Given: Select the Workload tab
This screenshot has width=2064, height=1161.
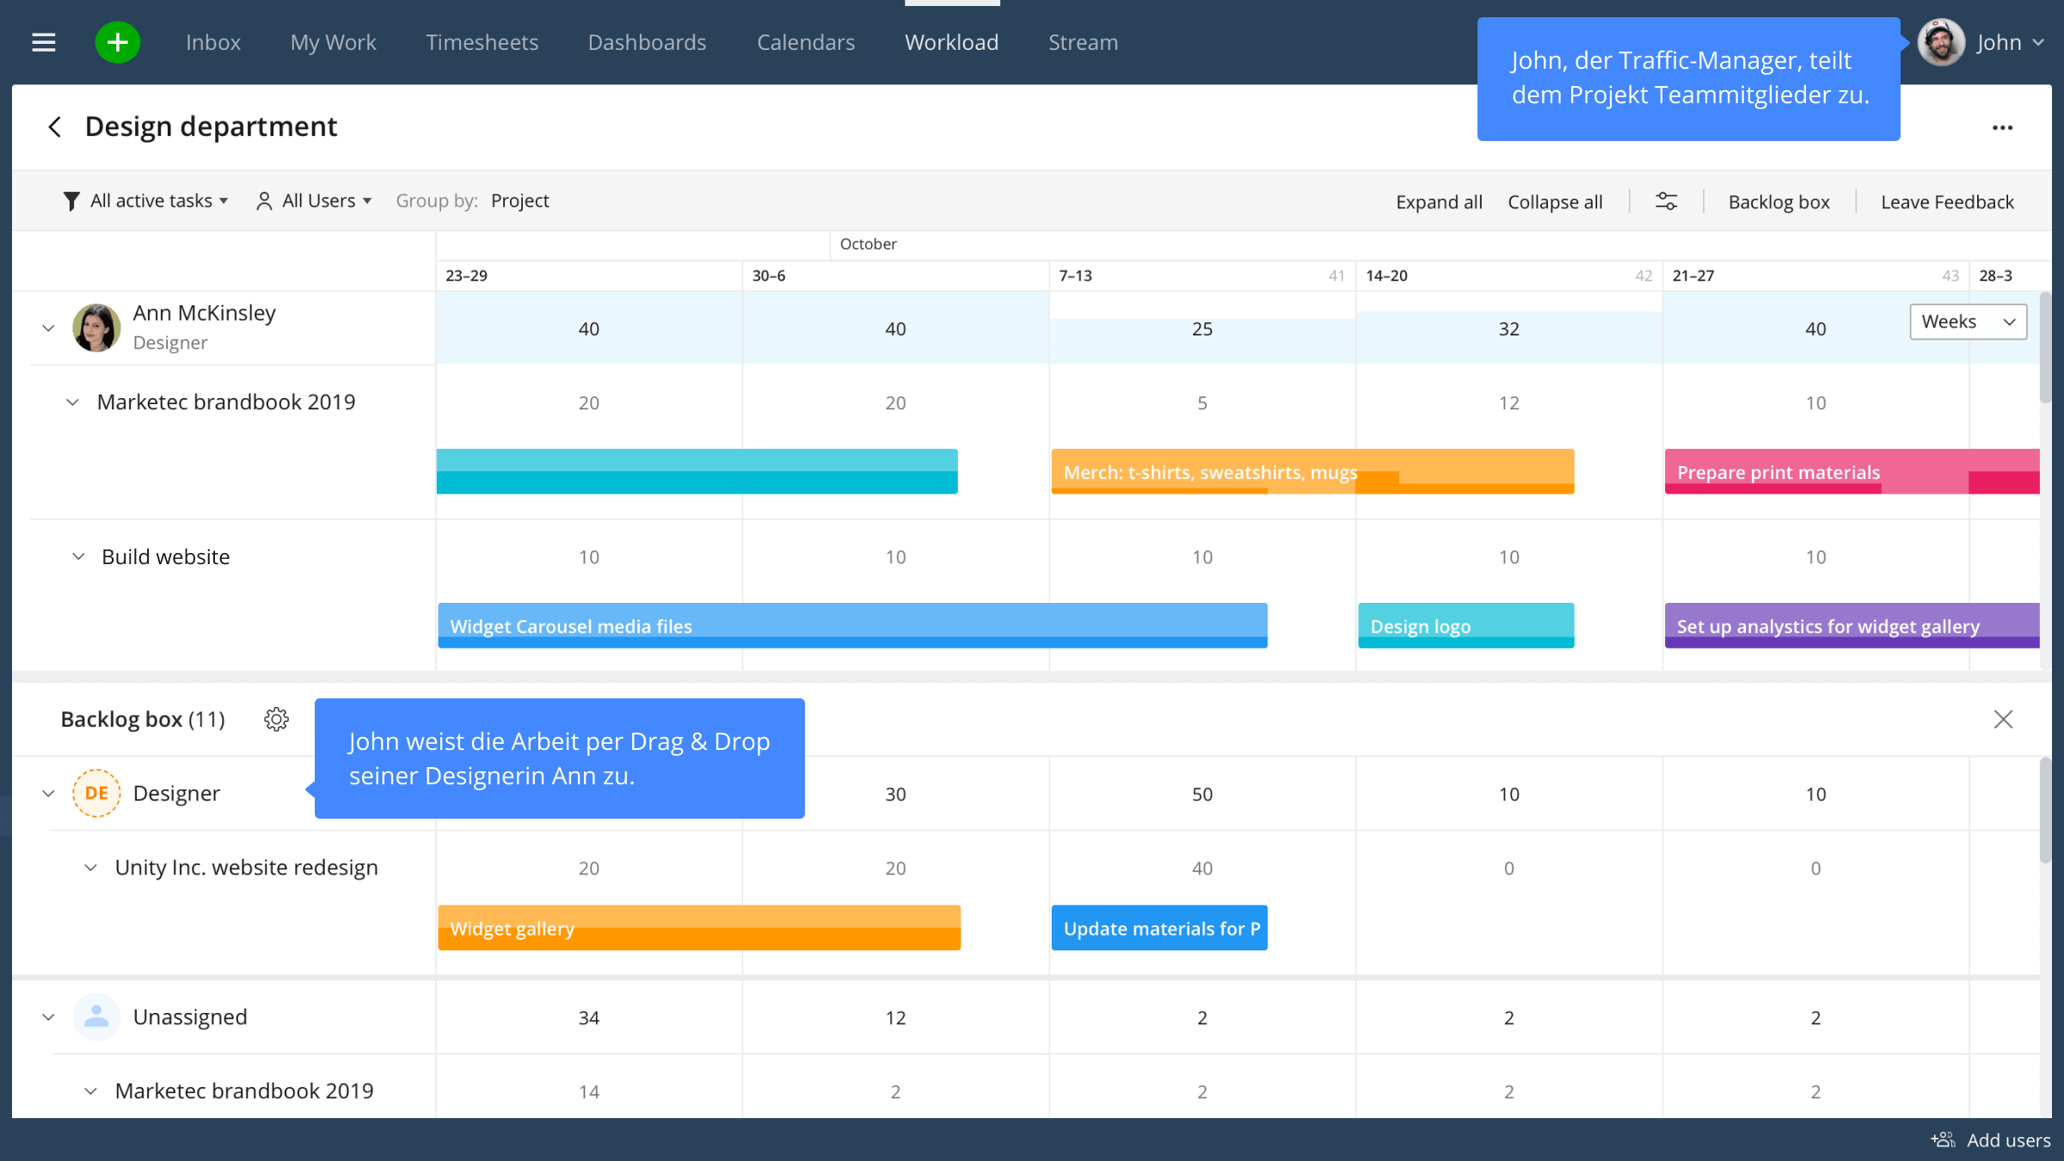Looking at the screenshot, I should [951, 42].
